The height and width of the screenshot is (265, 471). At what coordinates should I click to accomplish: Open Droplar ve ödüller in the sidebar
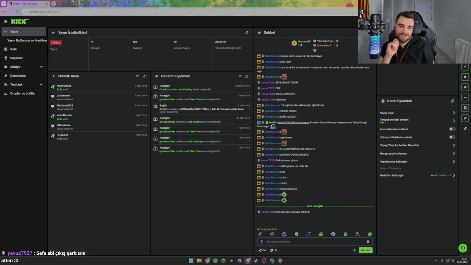click(24, 93)
